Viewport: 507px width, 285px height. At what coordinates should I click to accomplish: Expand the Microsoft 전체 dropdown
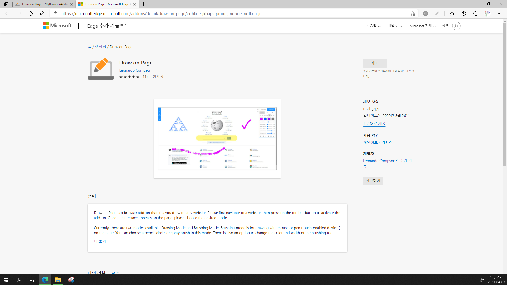(x=422, y=26)
